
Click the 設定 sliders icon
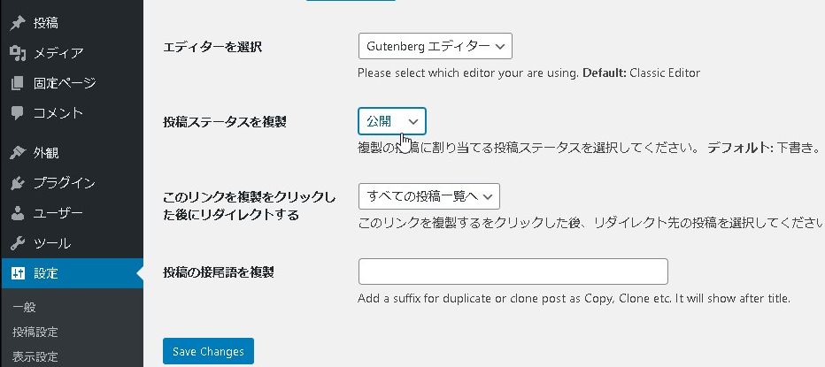[17, 273]
